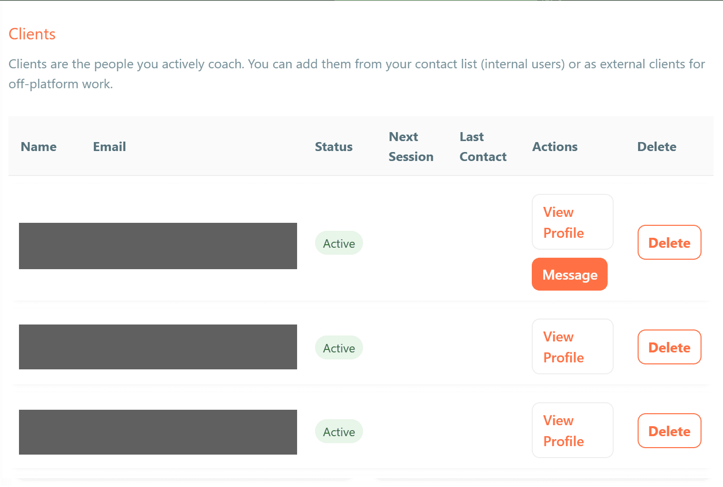Select the Last Contact column header
Screen dimensions: 723x487
[x=482, y=147]
